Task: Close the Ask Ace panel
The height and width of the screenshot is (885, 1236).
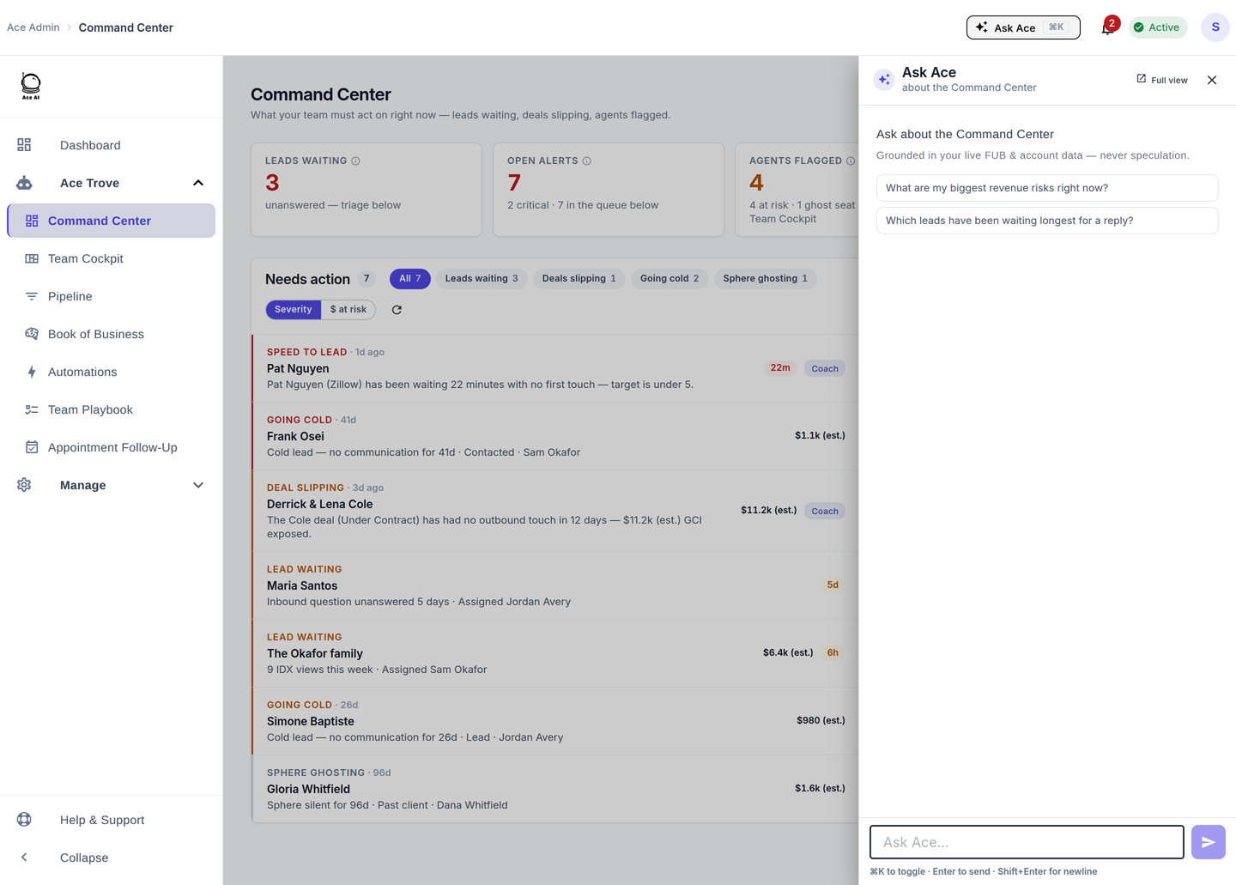Action: tap(1212, 80)
